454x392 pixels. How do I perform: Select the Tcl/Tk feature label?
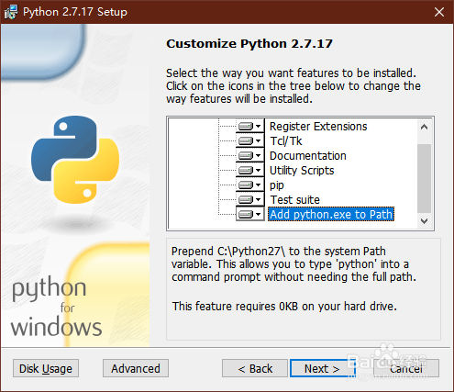click(286, 141)
